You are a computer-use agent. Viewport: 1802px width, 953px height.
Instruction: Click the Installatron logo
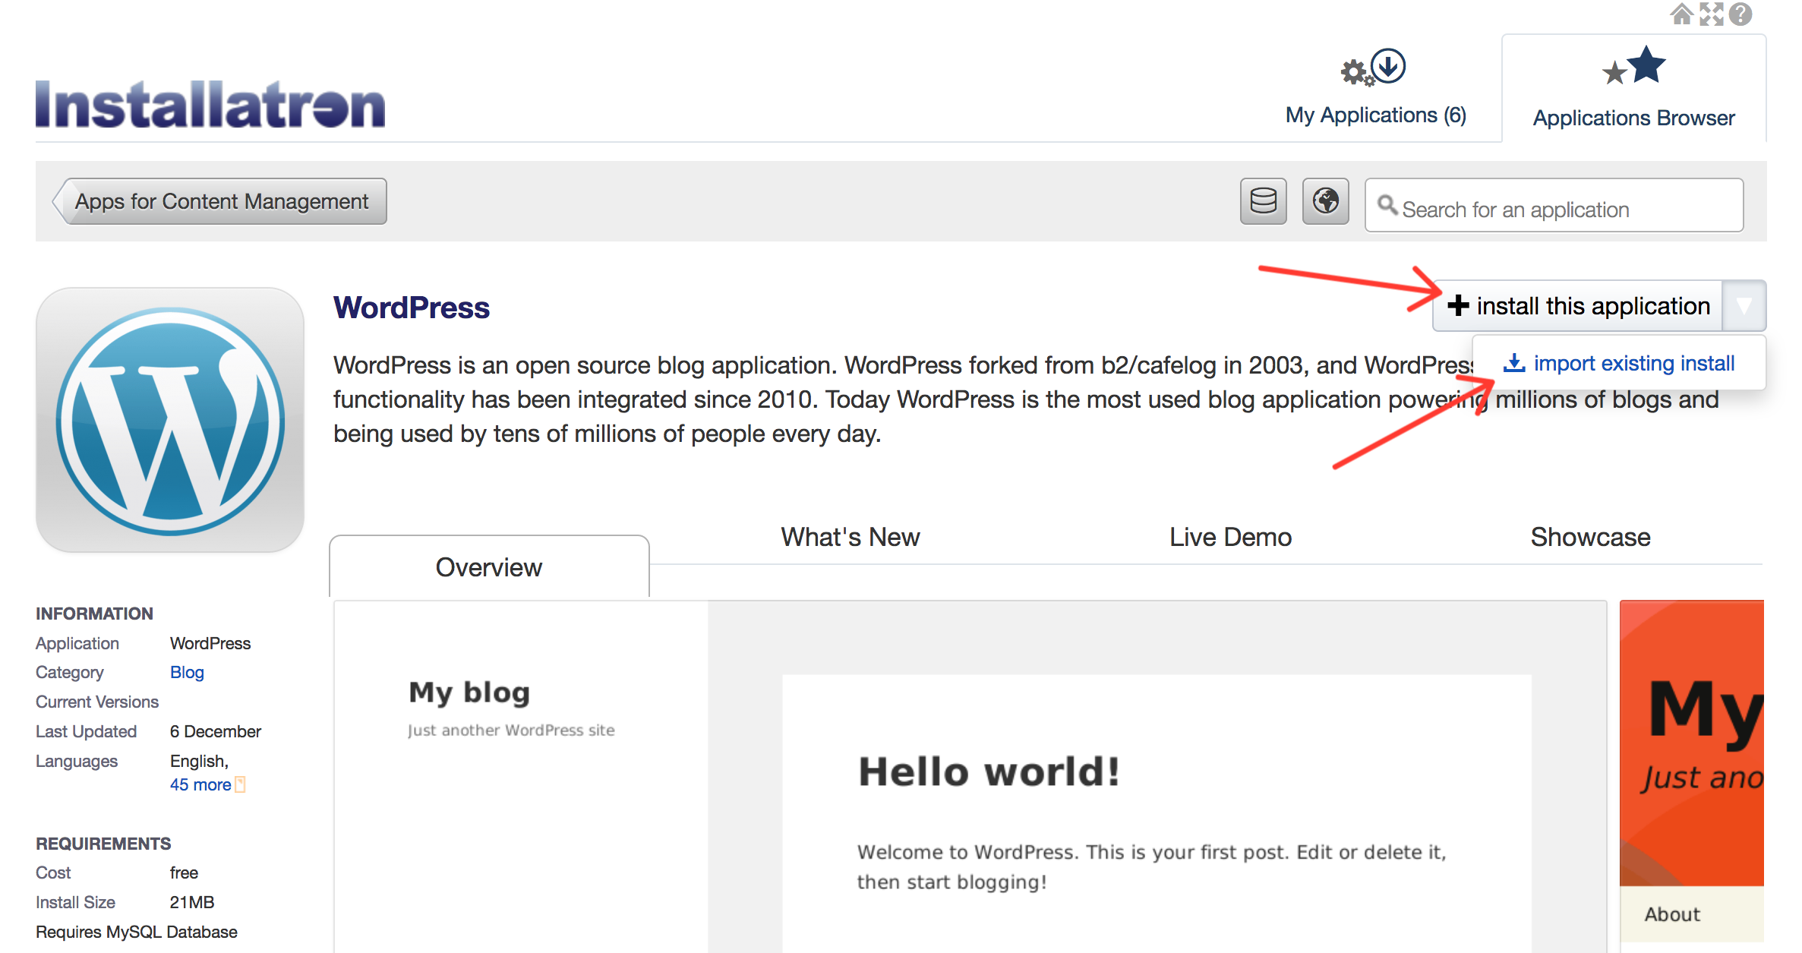(210, 104)
